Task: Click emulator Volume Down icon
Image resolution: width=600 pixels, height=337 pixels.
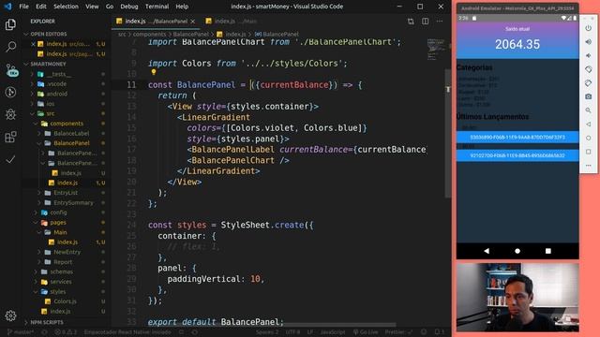Action: point(589,55)
